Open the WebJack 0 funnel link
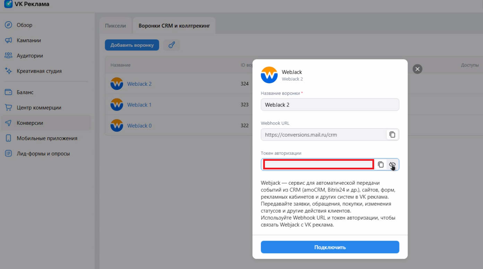 [139, 126]
